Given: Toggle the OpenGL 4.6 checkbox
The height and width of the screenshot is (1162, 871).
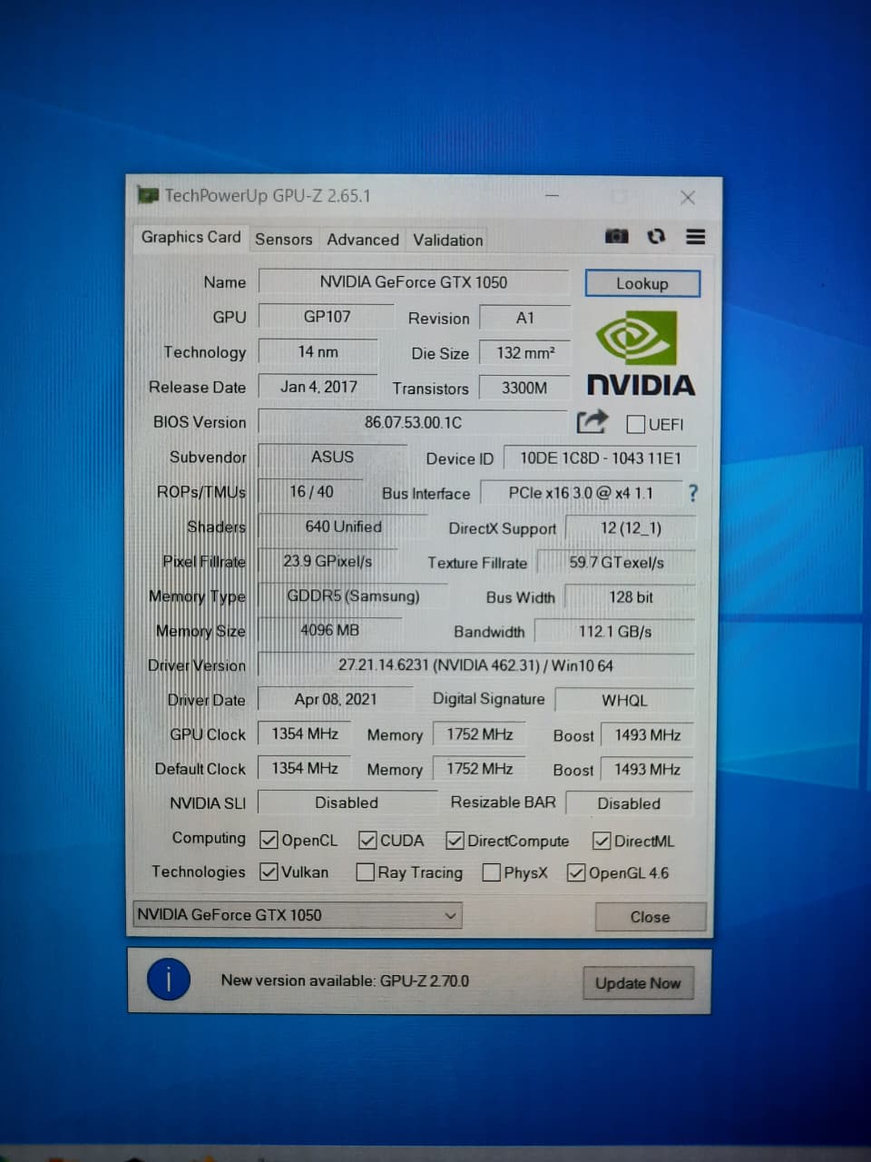Looking at the screenshot, I should (x=576, y=873).
